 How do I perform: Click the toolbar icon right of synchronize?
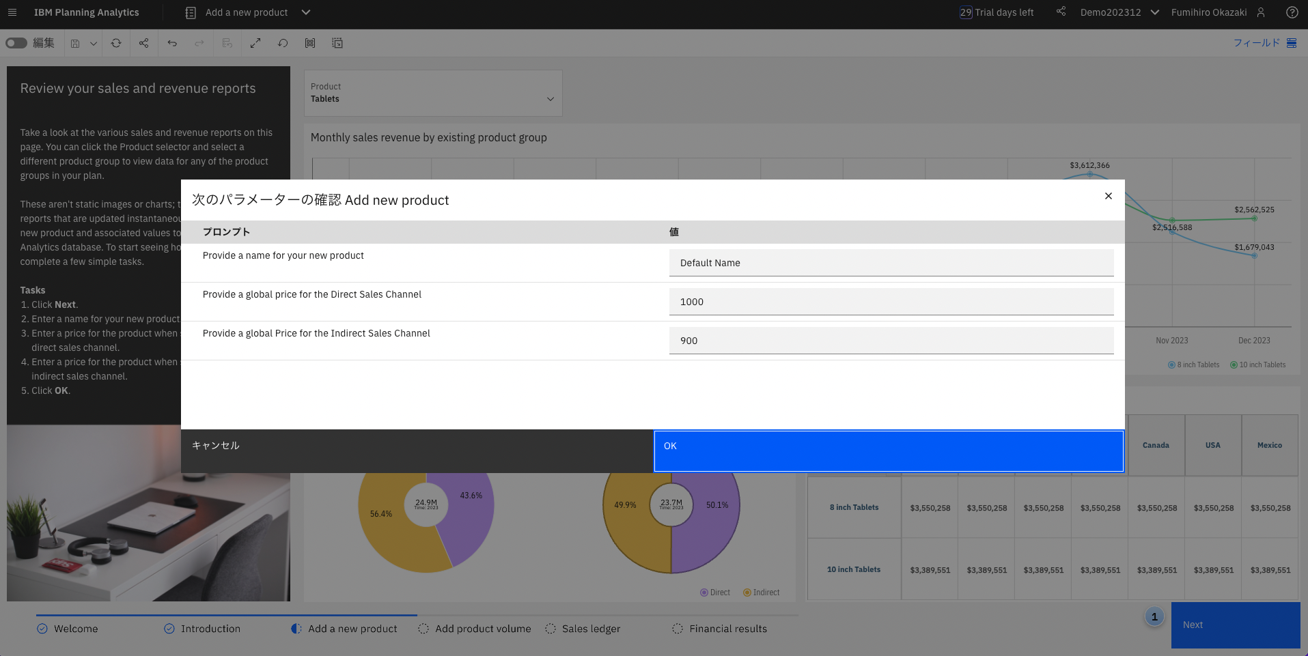(x=337, y=43)
